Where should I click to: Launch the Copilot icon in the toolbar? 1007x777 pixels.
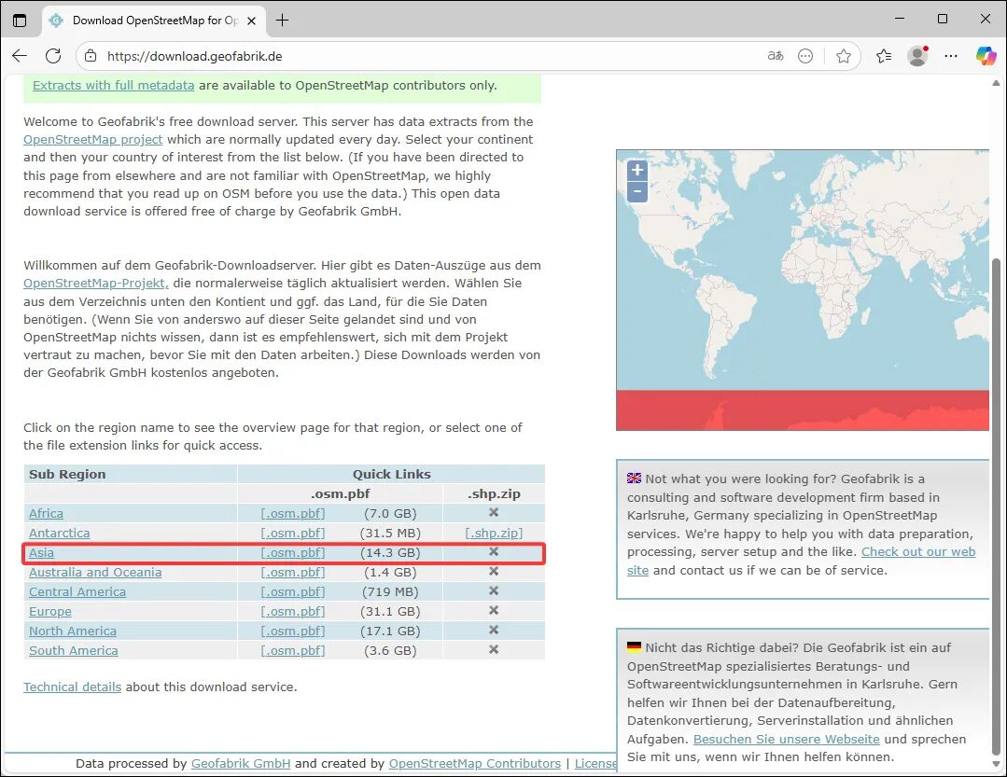pos(986,56)
